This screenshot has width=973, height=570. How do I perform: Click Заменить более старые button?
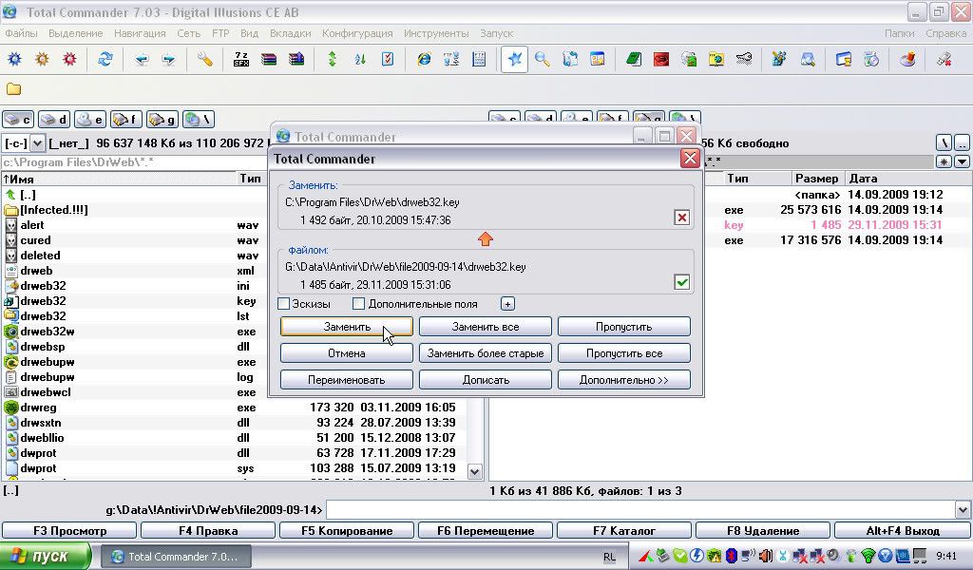486,352
